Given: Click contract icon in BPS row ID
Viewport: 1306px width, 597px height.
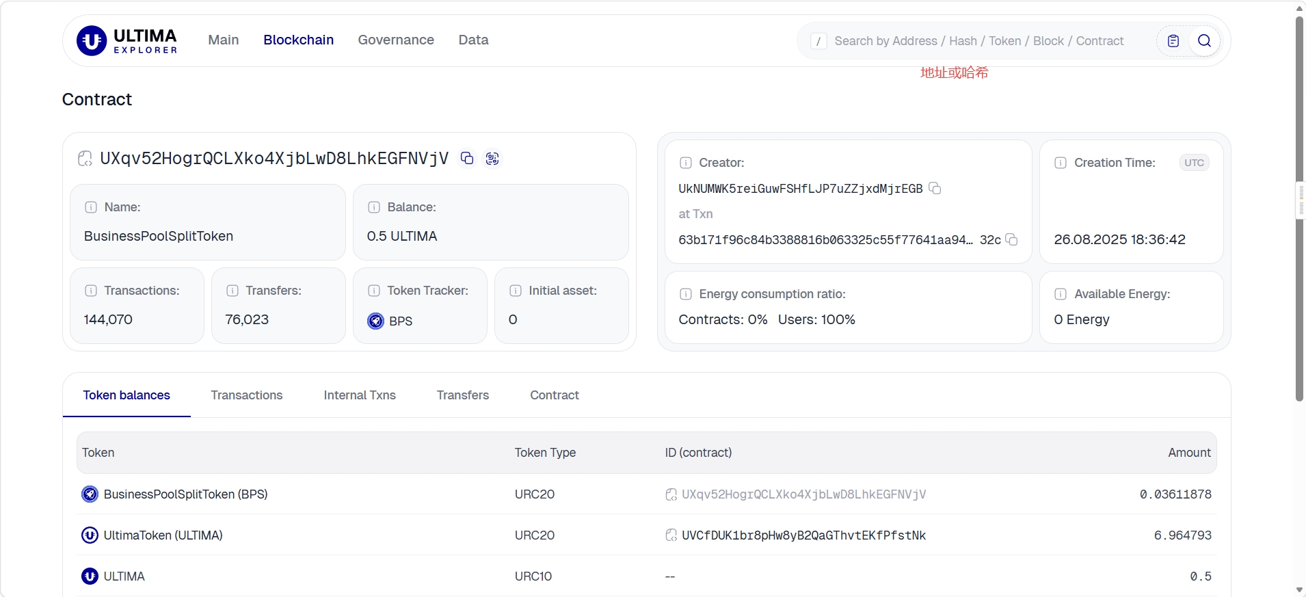Looking at the screenshot, I should 671,494.
